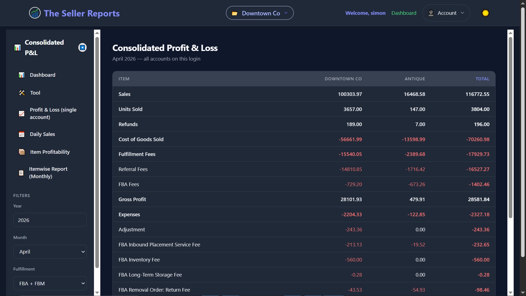Select the Units Sold row label

tap(130, 109)
